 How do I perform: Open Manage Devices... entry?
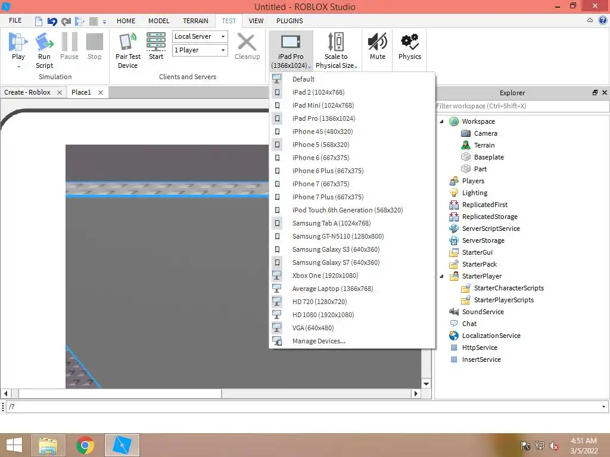point(351,341)
